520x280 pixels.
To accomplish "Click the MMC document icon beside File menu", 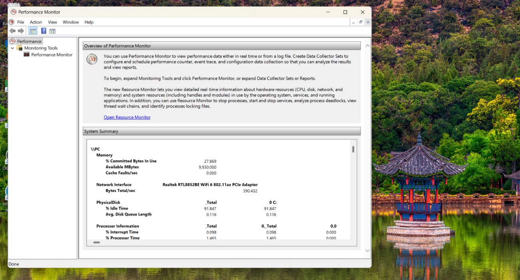I will 12,22.
